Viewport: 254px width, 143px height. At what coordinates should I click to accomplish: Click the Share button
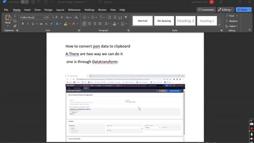point(242,10)
